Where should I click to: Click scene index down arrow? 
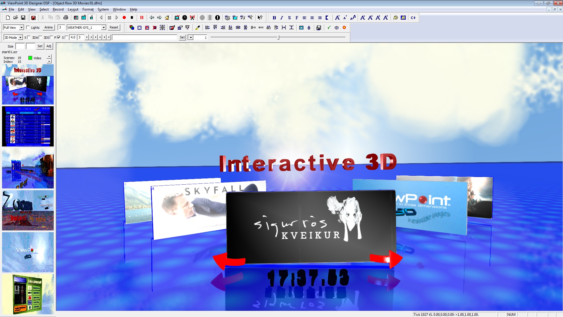49,61
